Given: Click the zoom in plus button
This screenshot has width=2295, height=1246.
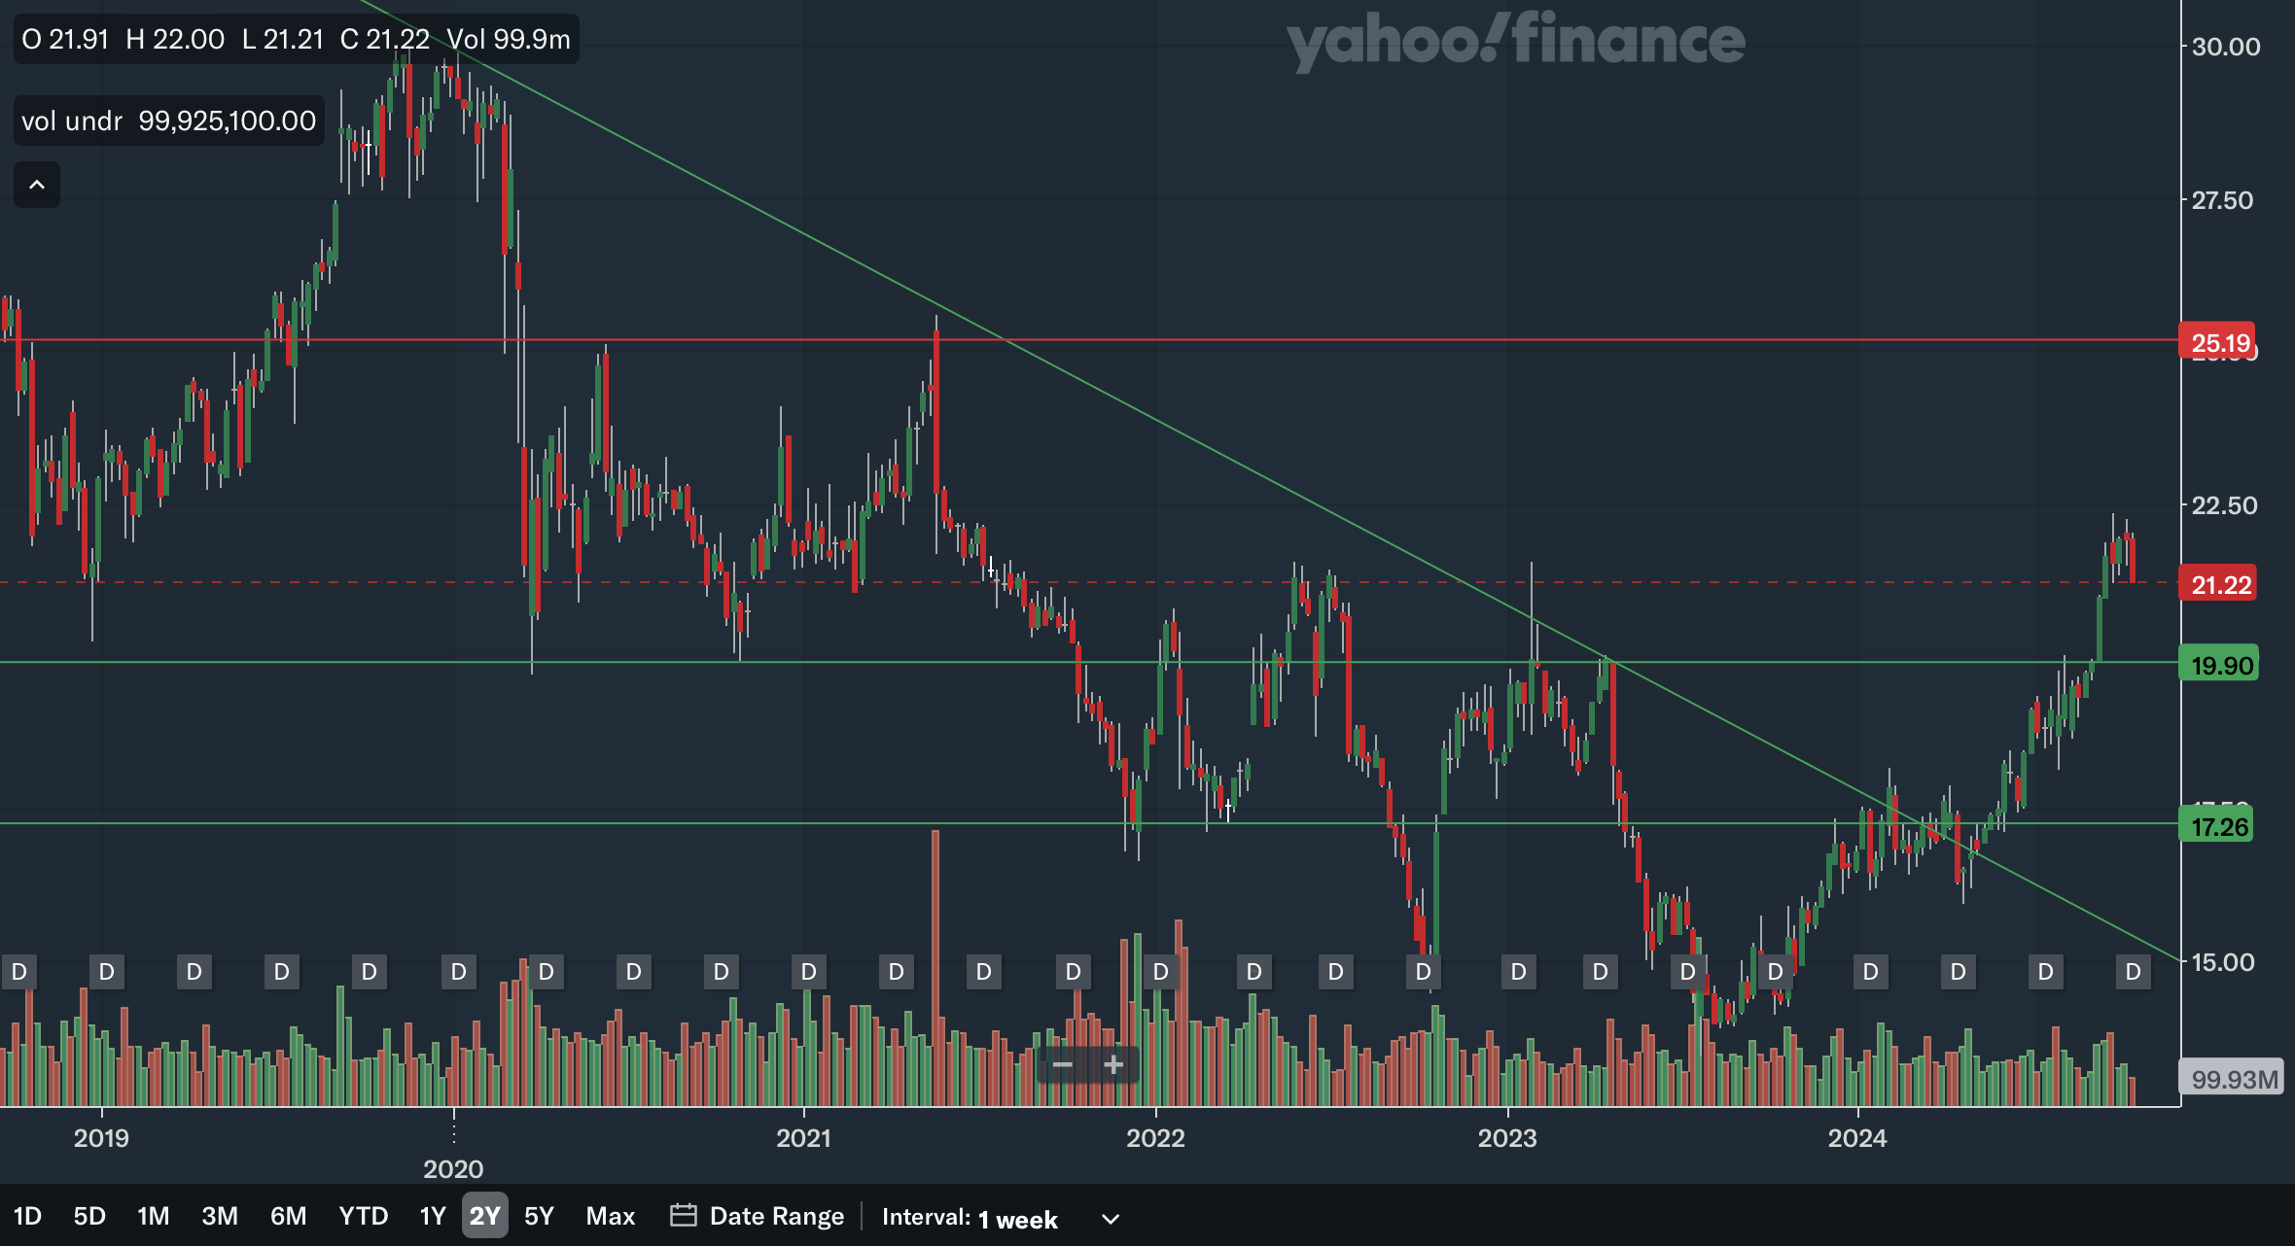Looking at the screenshot, I should tap(1113, 1065).
